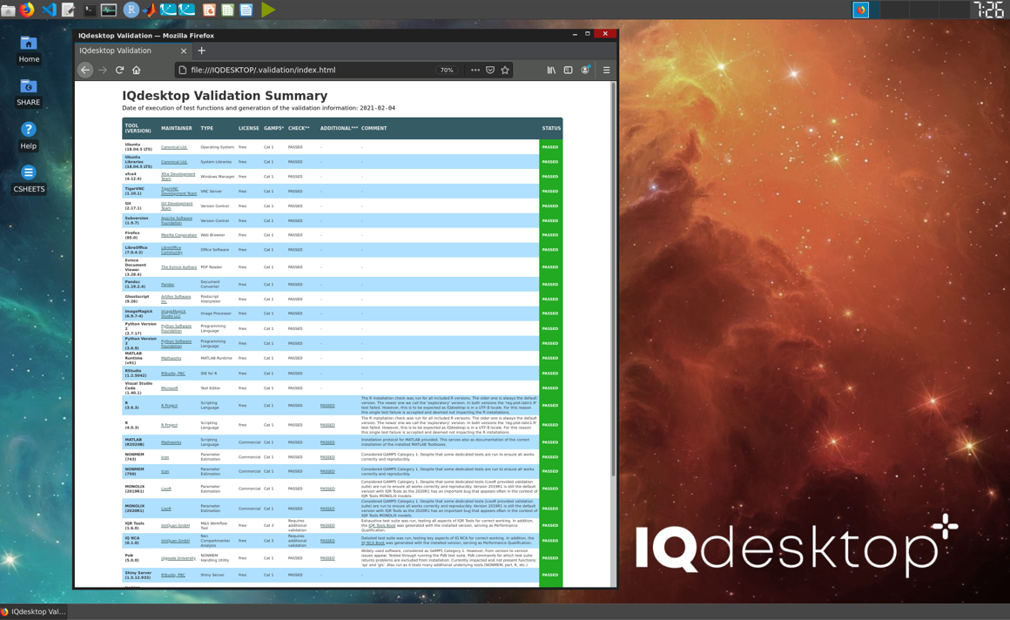Image resolution: width=1010 pixels, height=620 pixels.
Task: Open the terminal launcher in top panel
Action: click(x=90, y=10)
